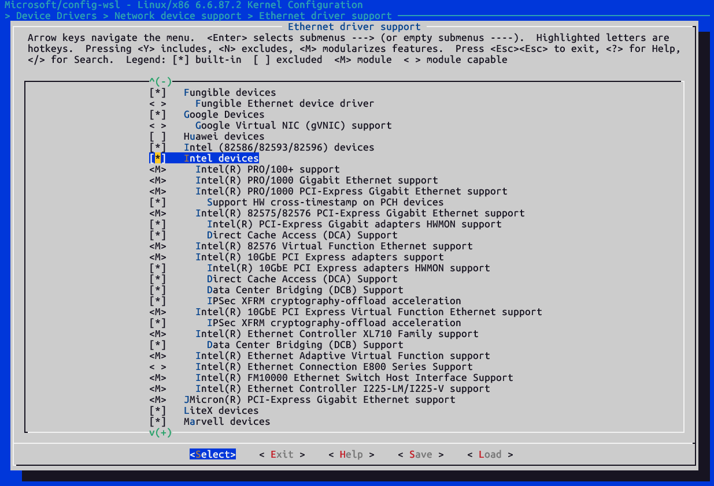
Task: Select Intel(R) 82576 Virtual Function Ethernet support
Action: [334, 246]
